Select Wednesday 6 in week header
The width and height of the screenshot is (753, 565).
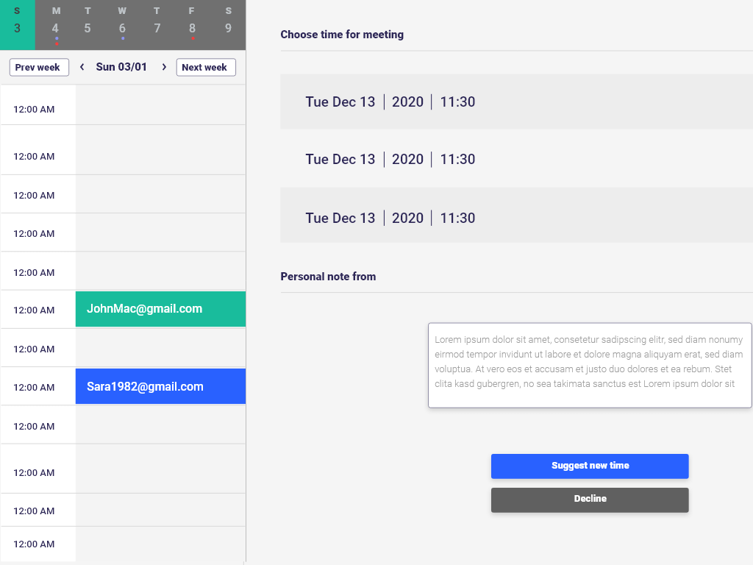click(x=123, y=24)
